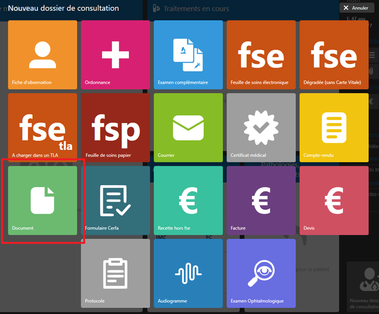Click the green Document tile
379x314 pixels.
coord(43,200)
